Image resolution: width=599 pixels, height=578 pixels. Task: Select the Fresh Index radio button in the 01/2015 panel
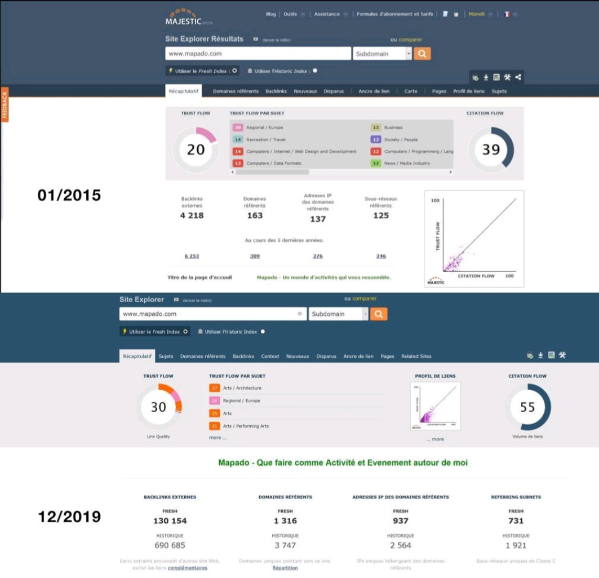tap(234, 70)
